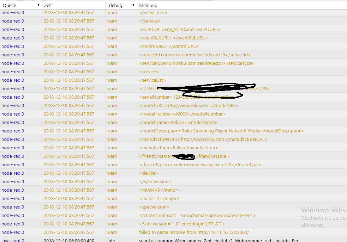Select the <major>1</major> message
Image resolution: width=347 pixels, height=242 pixels.
[x=159, y=199]
